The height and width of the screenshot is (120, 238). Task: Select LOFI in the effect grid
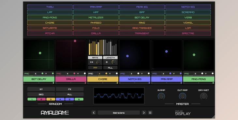pos(188,28)
